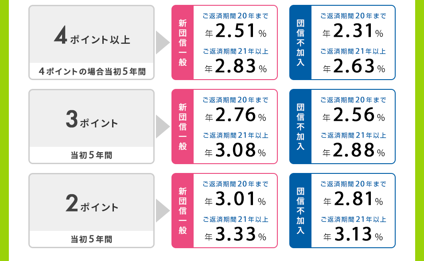The image size is (424, 261).
Task: Click the 年2.51% rate
Action: coord(236,31)
